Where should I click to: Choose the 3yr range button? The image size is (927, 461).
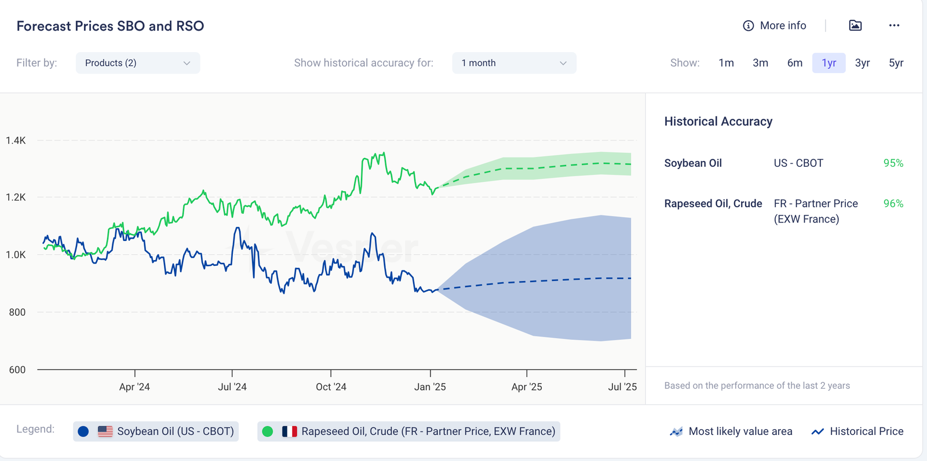click(862, 63)
